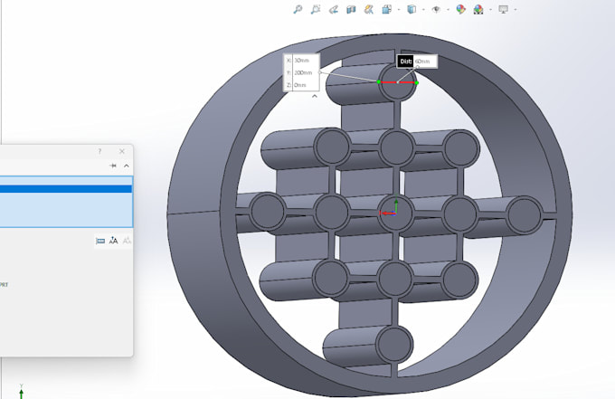Viewport: 615px width, 399px height.
Task: Close the Measure dialog
Action: 122,151
